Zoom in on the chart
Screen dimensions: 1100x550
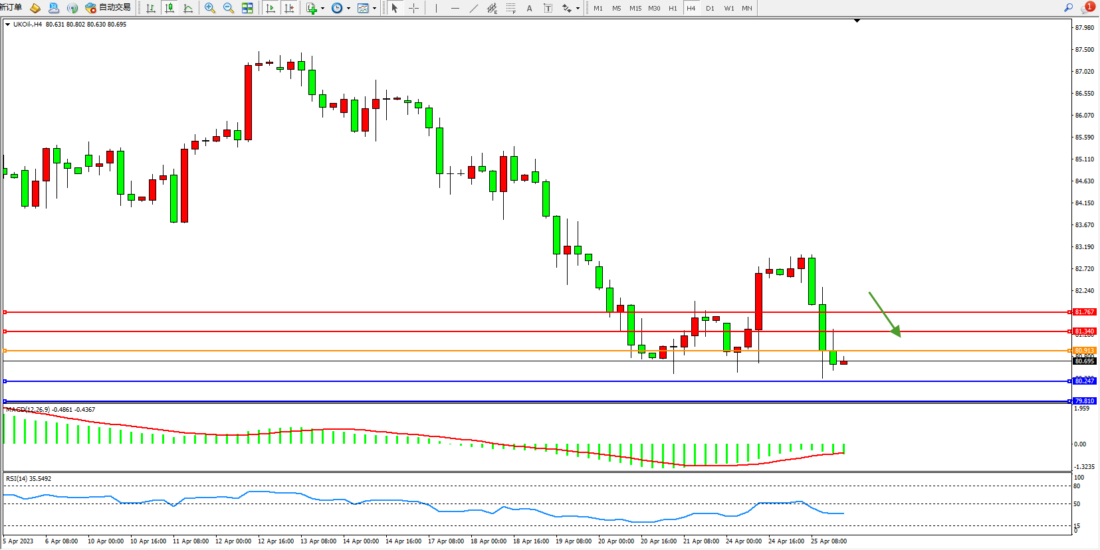(x=210, y=8)
